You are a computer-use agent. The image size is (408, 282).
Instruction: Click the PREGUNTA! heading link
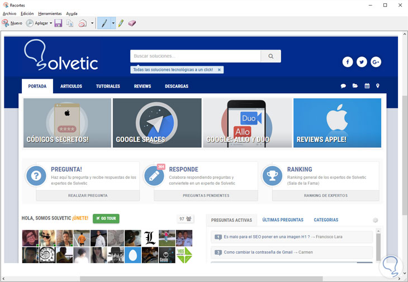coord(67,169)
